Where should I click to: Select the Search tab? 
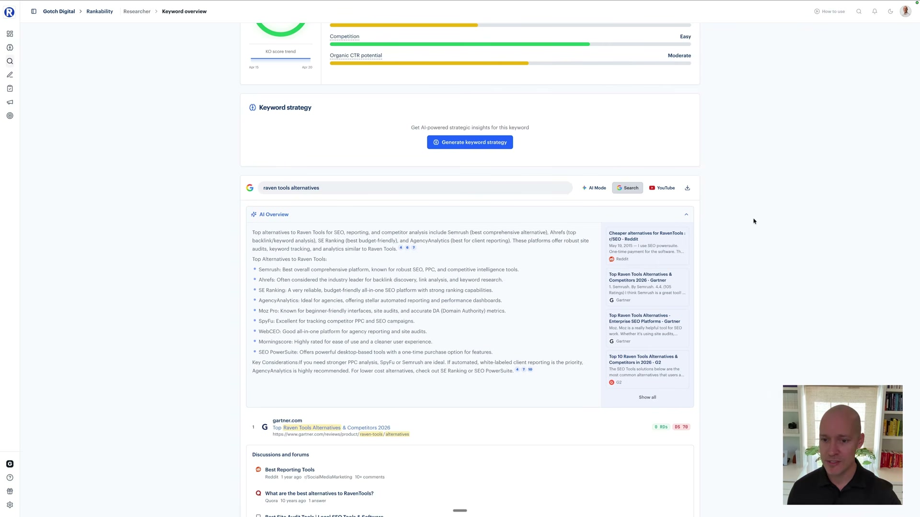point(627,188)
